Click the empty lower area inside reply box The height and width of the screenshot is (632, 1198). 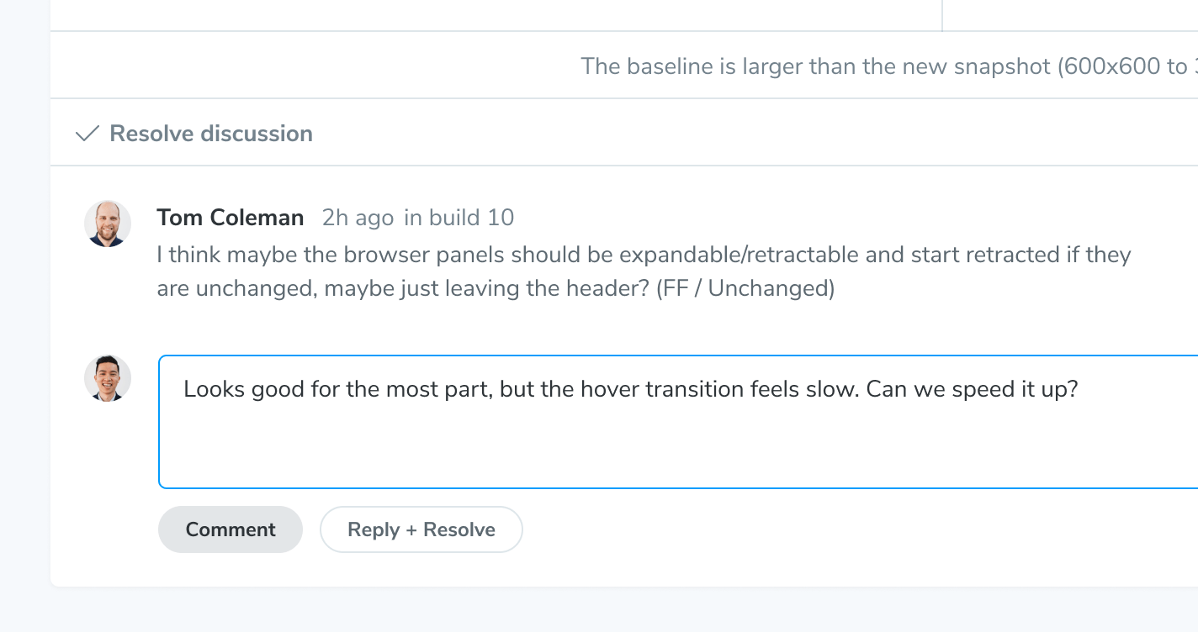click(x=673, y=454)
